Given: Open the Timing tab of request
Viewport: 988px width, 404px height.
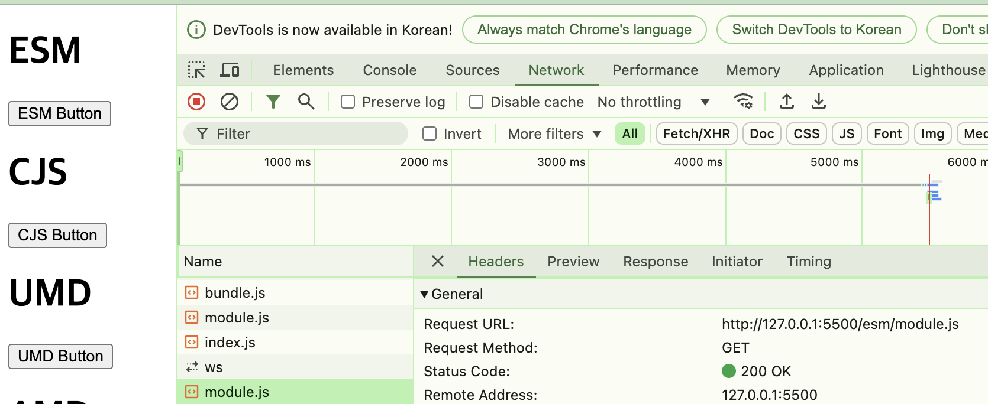Looking at the screenshot, I should [x=808, y=262].
